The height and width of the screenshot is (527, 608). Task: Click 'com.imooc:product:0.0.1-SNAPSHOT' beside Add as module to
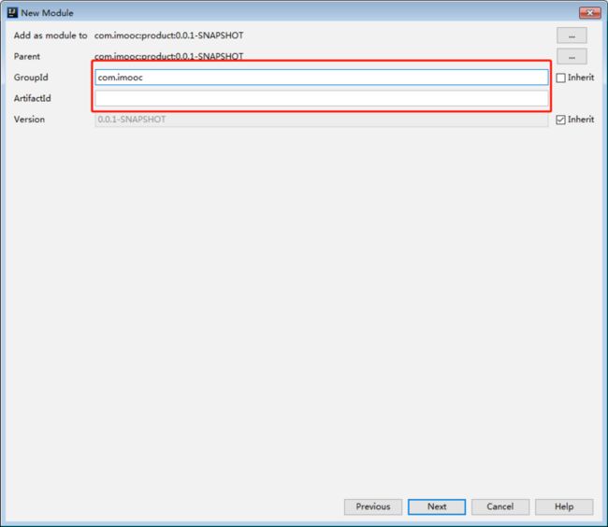[168, 36]
